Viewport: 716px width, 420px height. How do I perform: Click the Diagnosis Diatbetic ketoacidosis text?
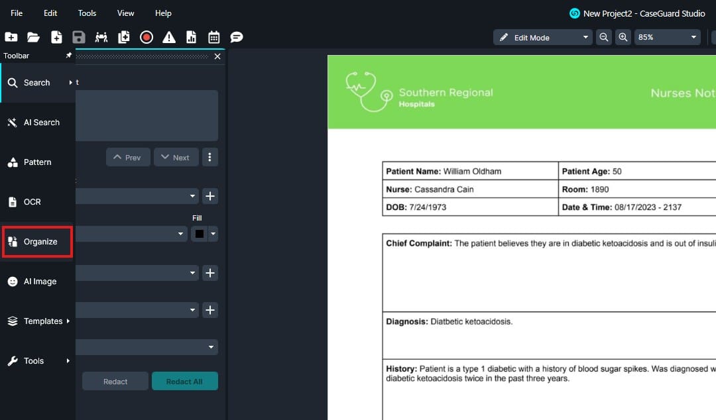pyautogui.click(x=449, y=321)
